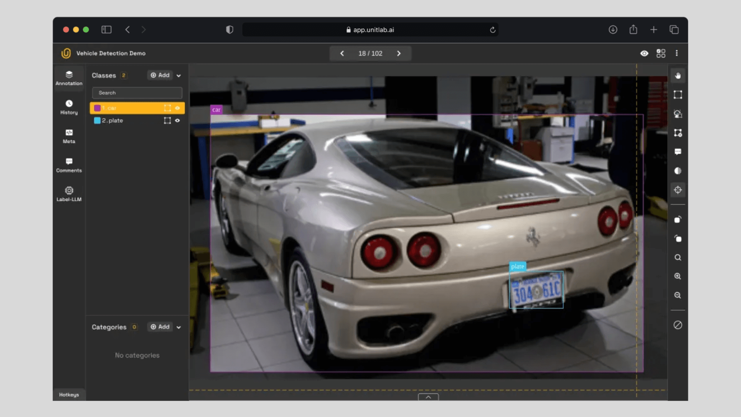This screenshot has width=741, height=417.
Task: Click the cyan plate class color swatch
Action: pos(97,120)
